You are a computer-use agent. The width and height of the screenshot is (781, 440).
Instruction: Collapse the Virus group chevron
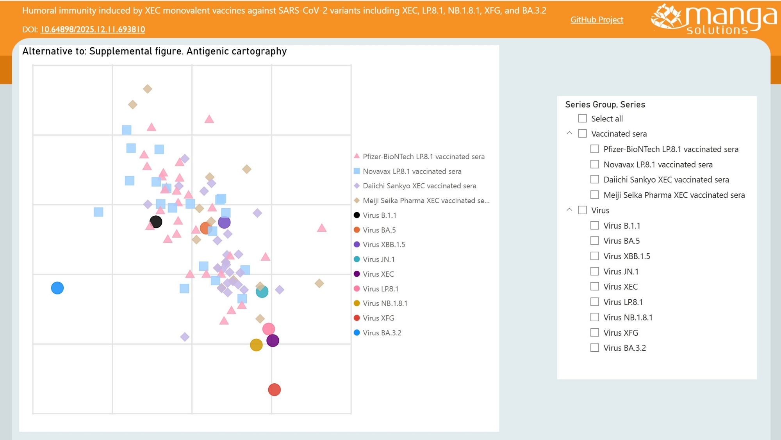click(569, 210)
